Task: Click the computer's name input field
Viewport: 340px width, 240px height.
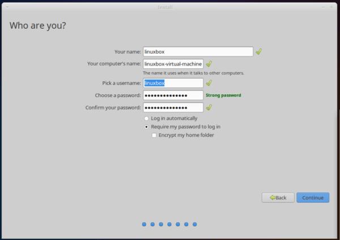Action: (173, 64)
